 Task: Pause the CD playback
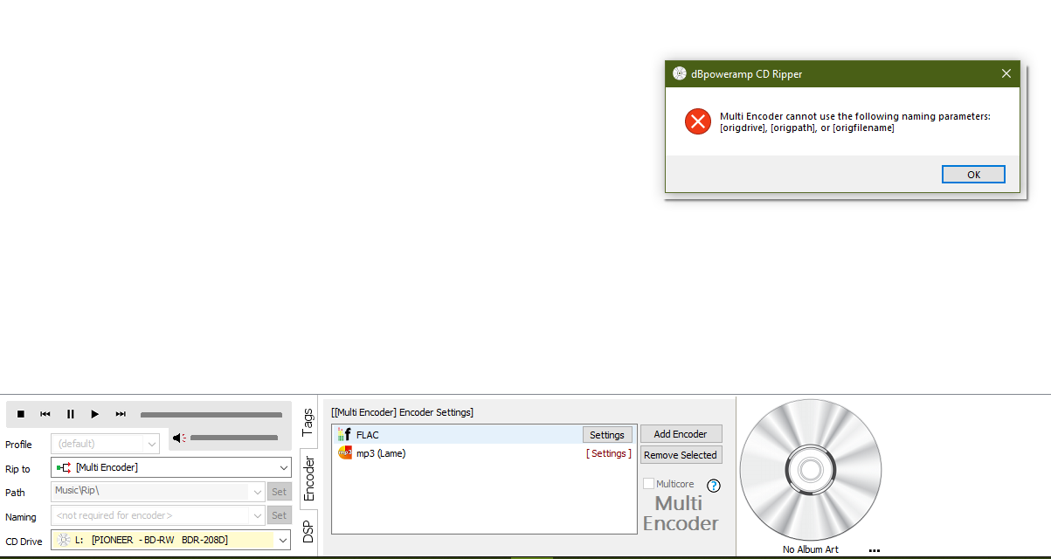click(71, 414)
